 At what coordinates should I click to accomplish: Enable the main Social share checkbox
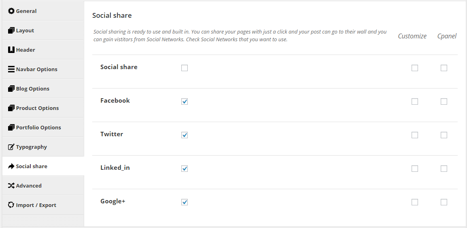(x=185, y=68)
